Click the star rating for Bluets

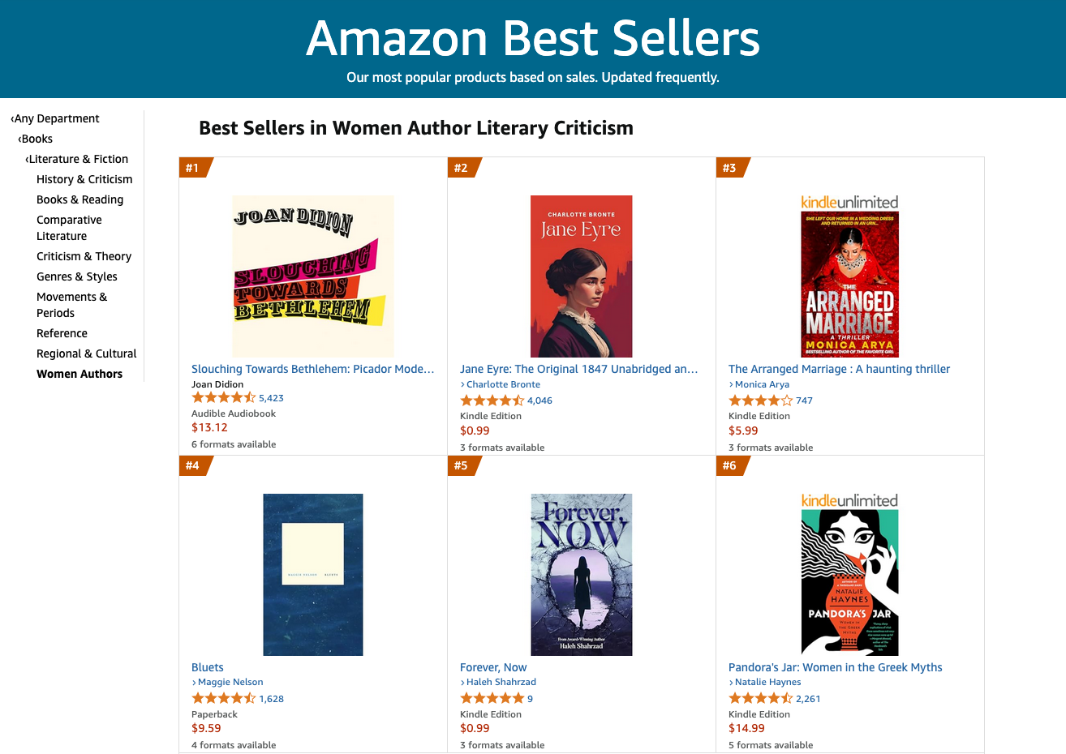[223, 699]
